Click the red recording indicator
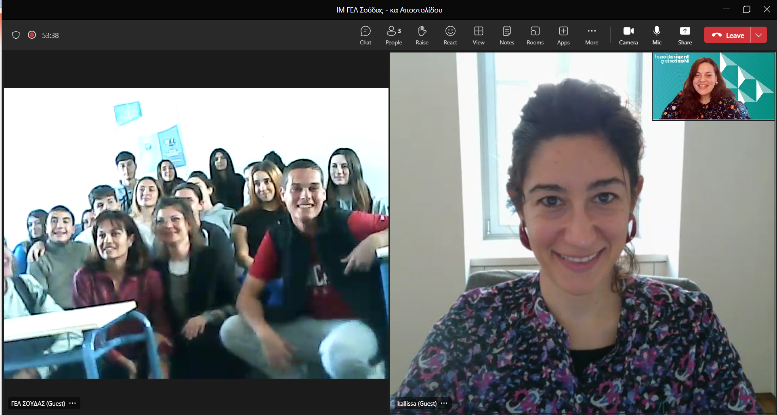 32,35
